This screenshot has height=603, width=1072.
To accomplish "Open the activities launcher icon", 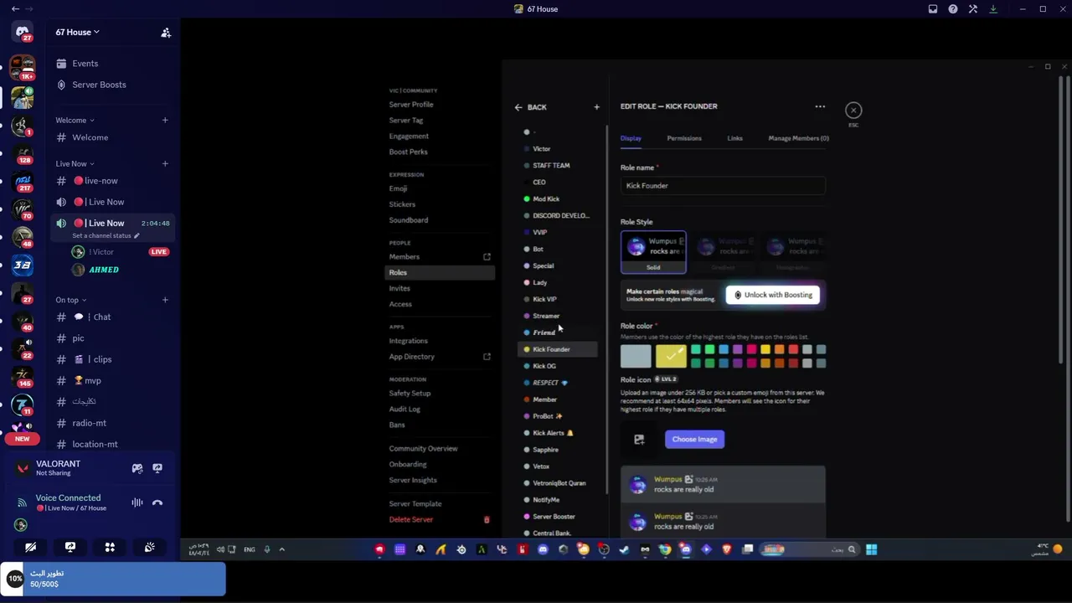I will (110, 547).
